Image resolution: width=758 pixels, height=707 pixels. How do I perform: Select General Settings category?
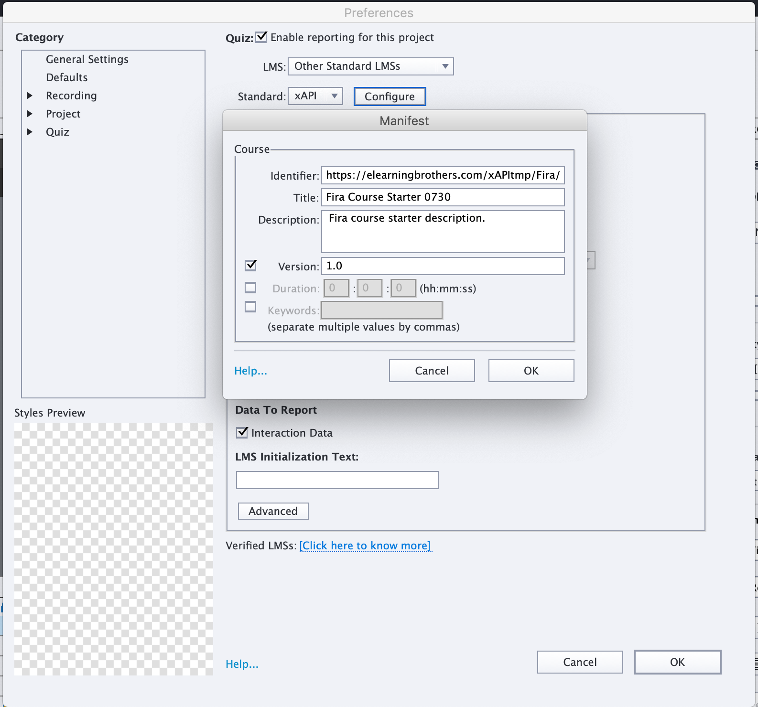(x=87, y=59)
